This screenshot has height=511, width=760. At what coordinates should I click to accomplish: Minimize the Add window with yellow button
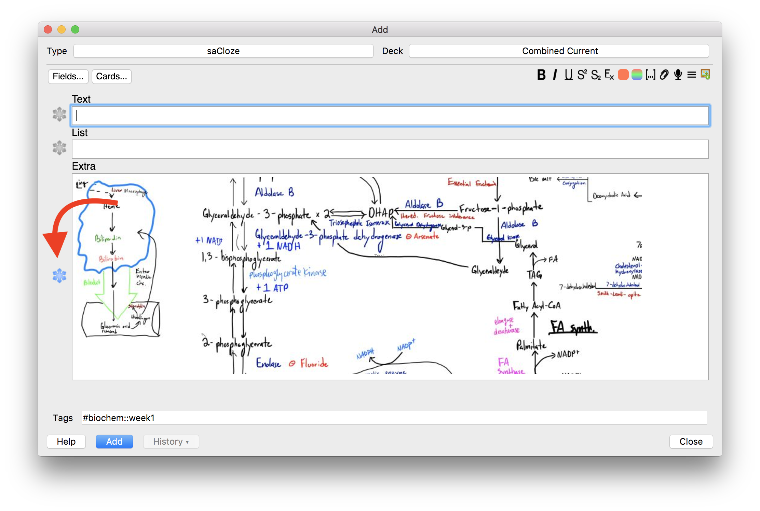62,29
